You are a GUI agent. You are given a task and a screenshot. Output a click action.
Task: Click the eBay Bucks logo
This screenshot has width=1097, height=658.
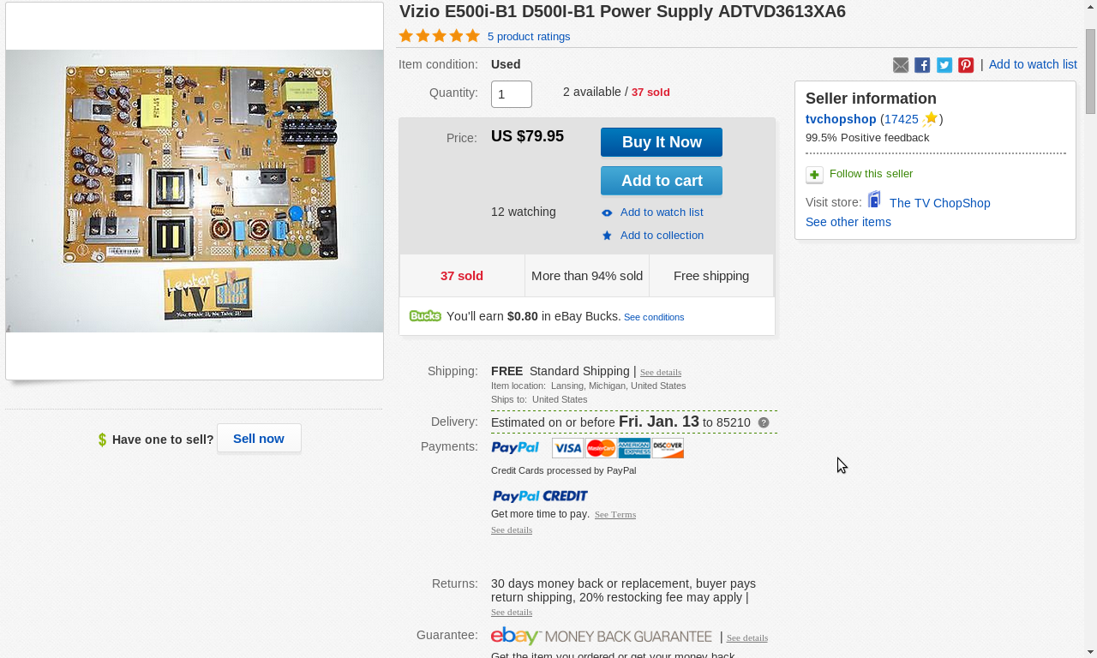coord(425,316)
